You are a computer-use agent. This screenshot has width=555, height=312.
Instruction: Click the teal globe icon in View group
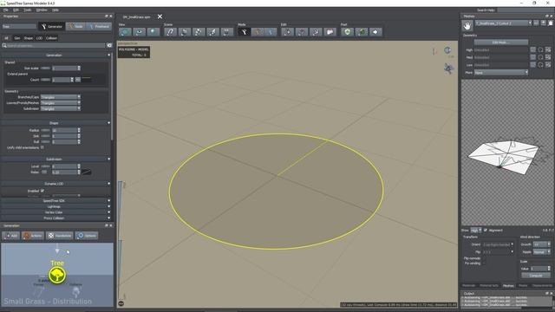[x=125, y=32]
